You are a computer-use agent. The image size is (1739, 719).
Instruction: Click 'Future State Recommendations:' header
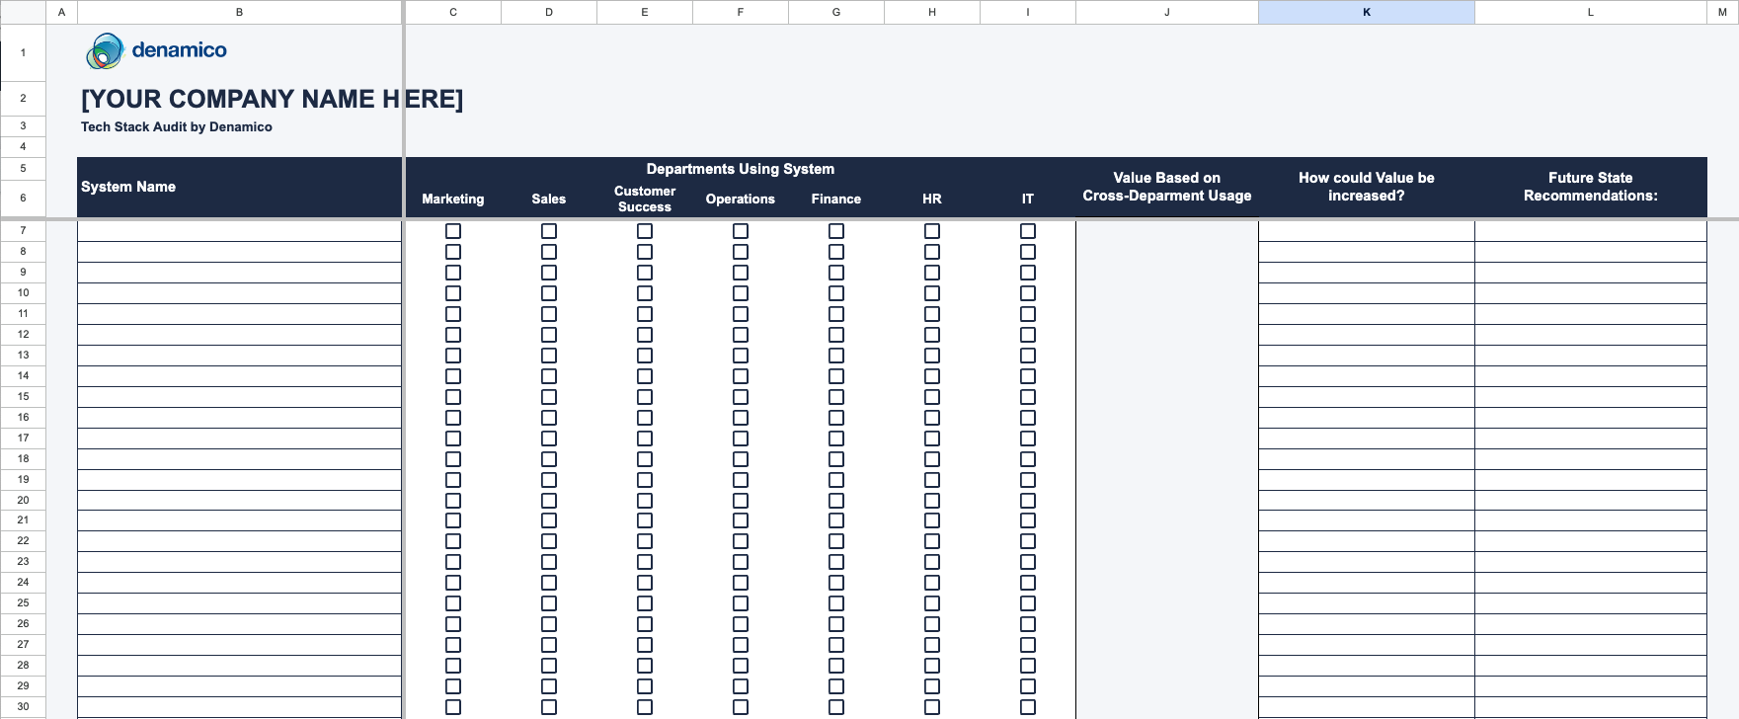[x=1591, y=187]
